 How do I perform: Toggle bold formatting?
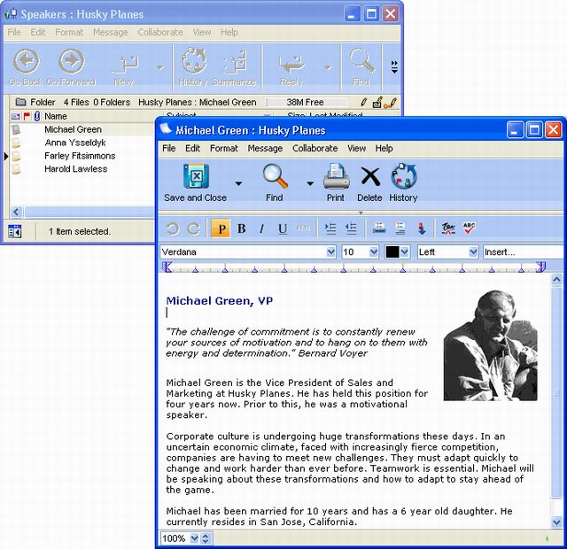click(x=241, y=228)
